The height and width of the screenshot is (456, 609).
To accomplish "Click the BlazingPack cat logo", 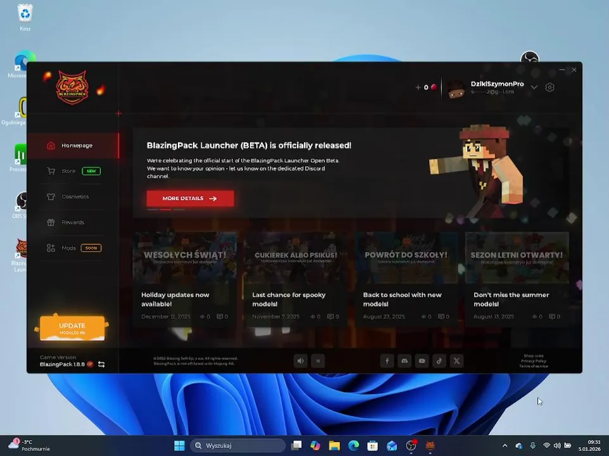I will click(73, 87).
